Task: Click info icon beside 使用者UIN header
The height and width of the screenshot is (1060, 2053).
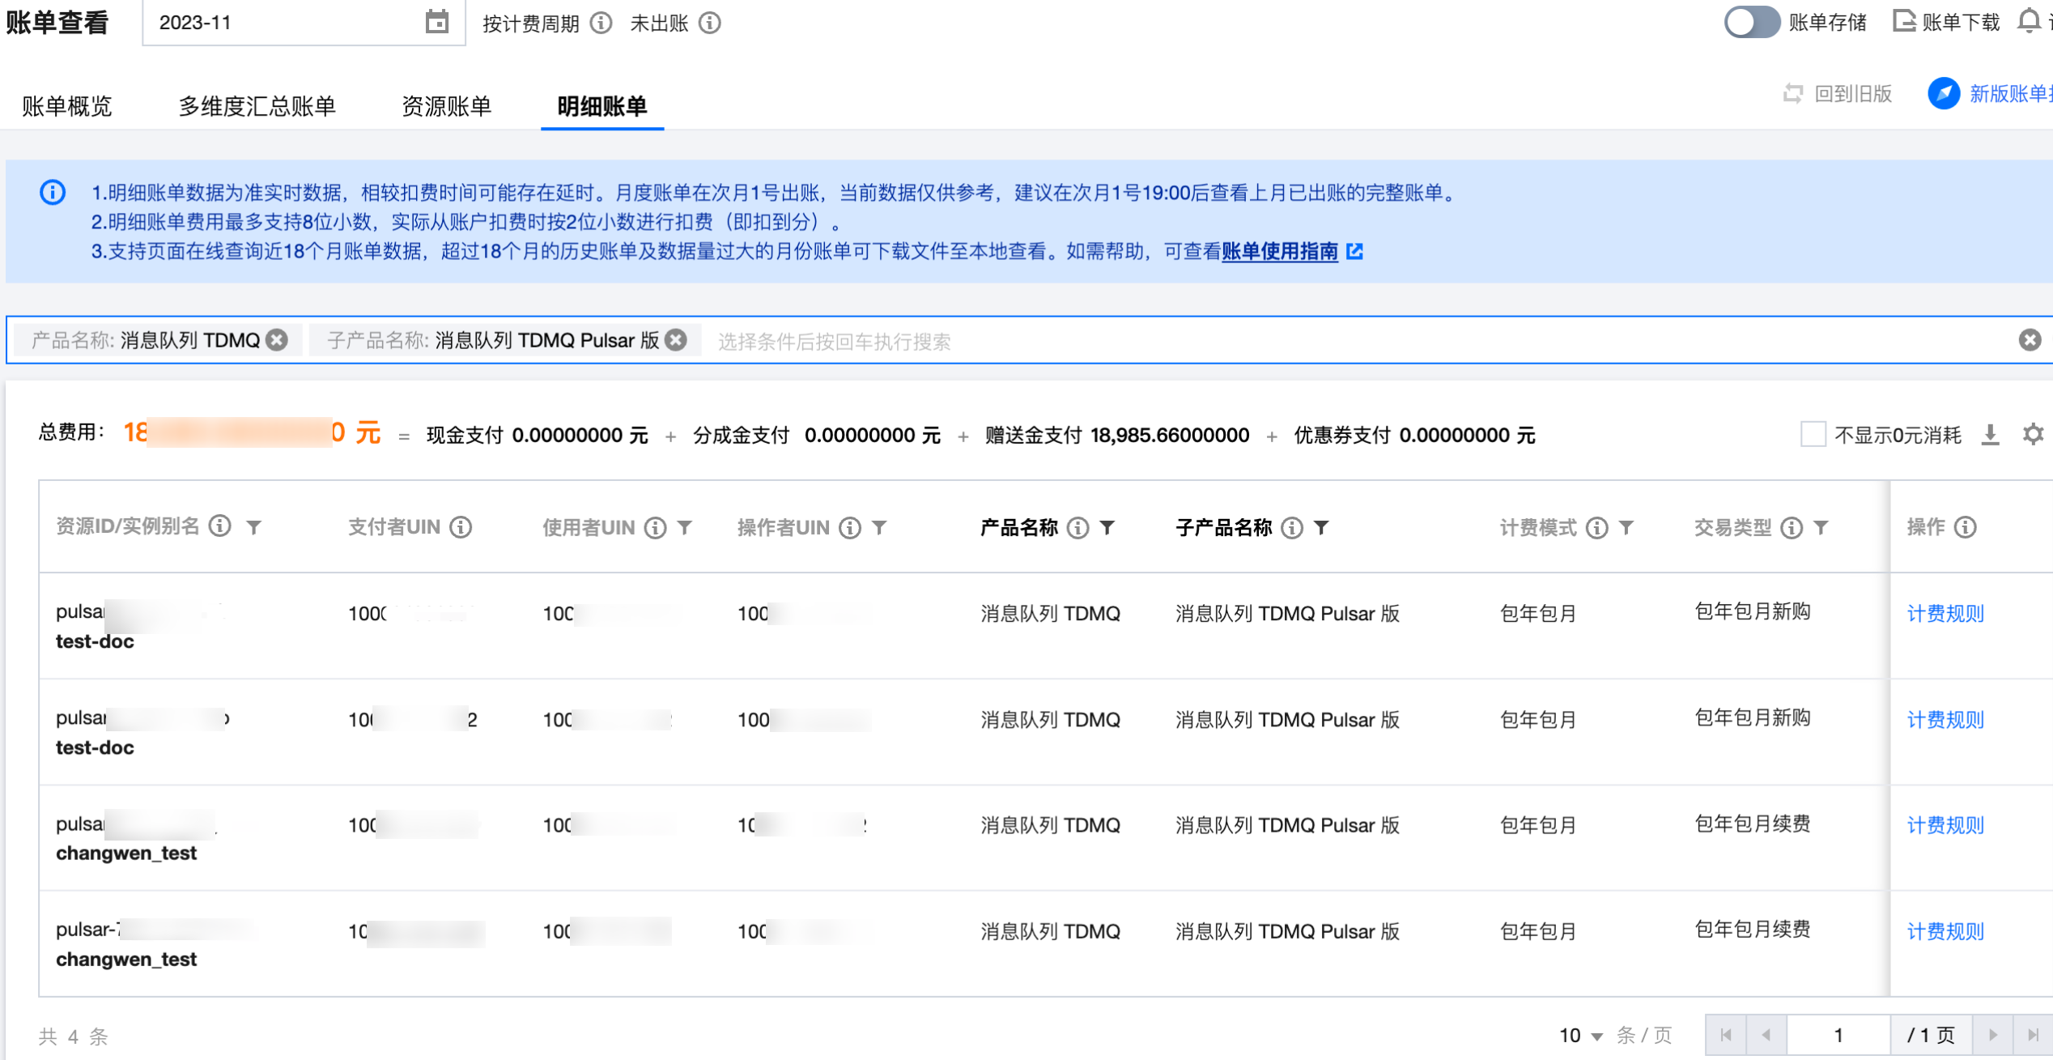Action: click(x=656, y=528)
